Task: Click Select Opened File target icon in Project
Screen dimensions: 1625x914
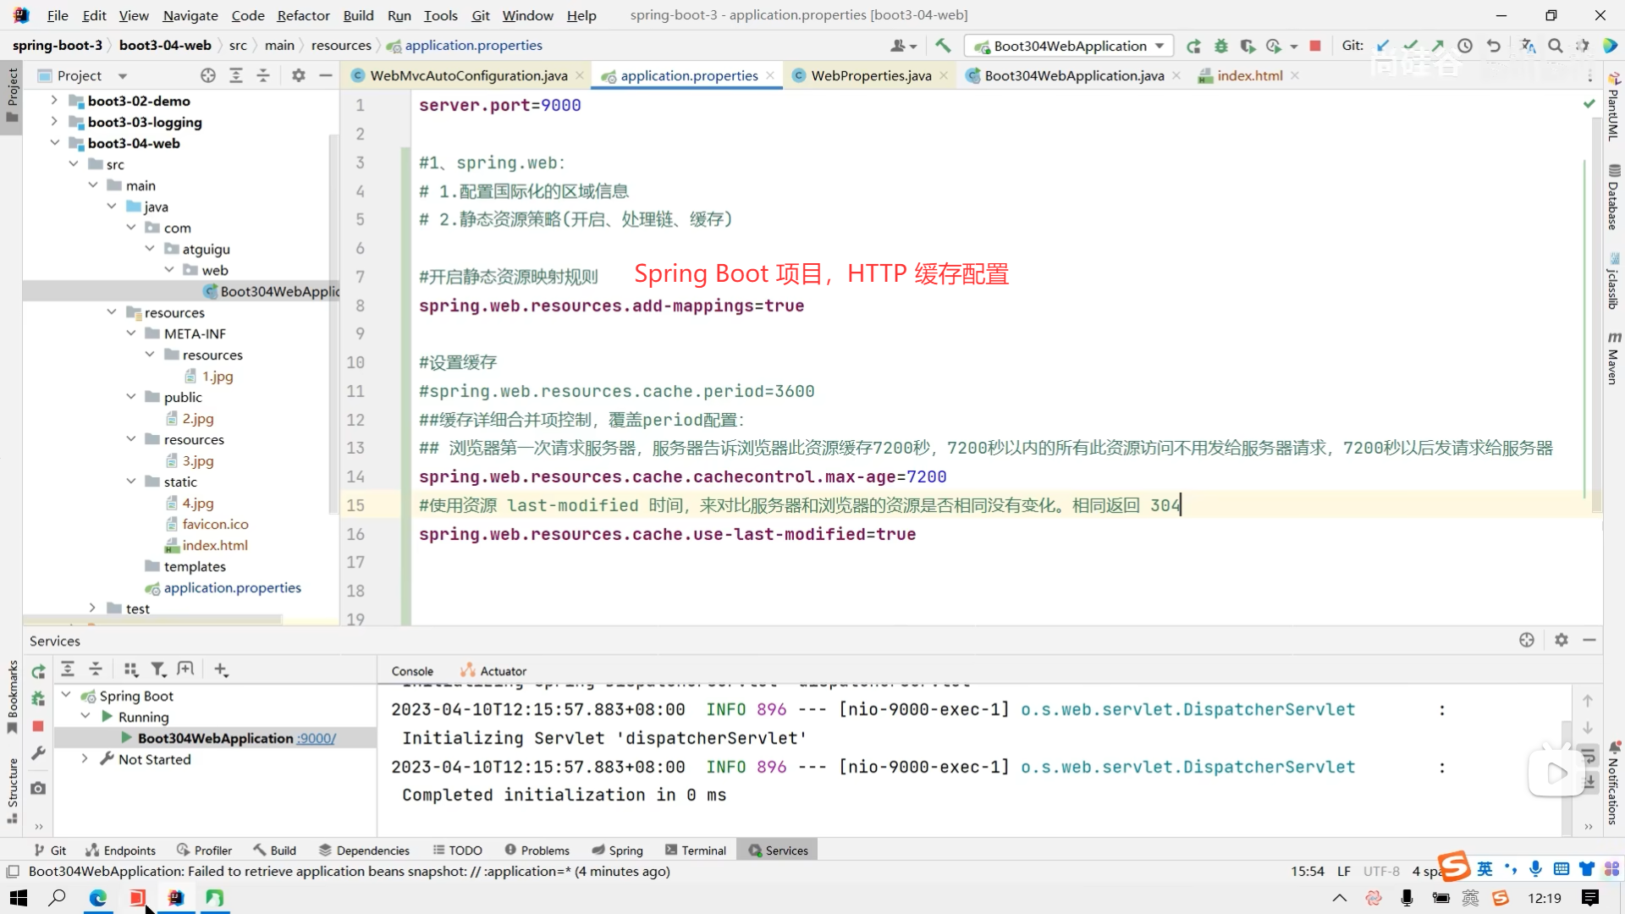Action: [208, 75]
